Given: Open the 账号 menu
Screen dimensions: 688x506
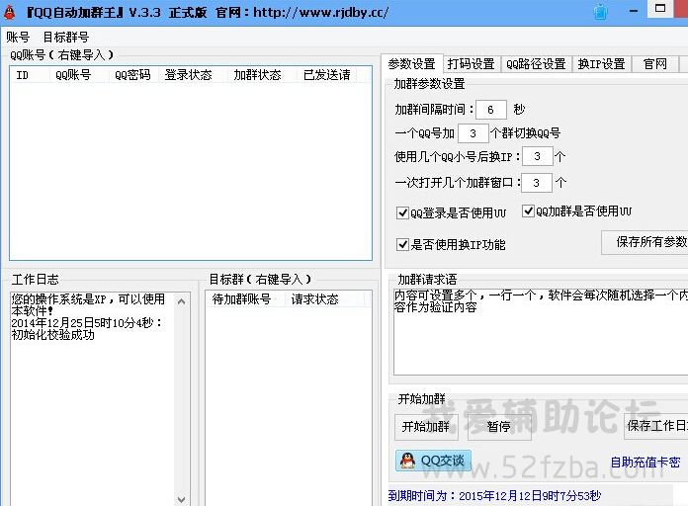Looking at the screenshot, I should [18, 37].
